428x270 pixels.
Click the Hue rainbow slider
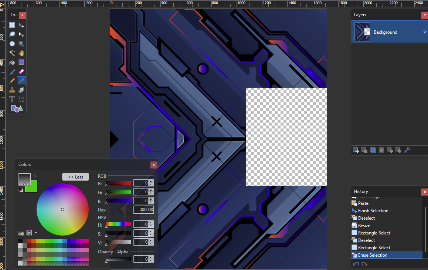pyautogui.click(x=119, y=224)
